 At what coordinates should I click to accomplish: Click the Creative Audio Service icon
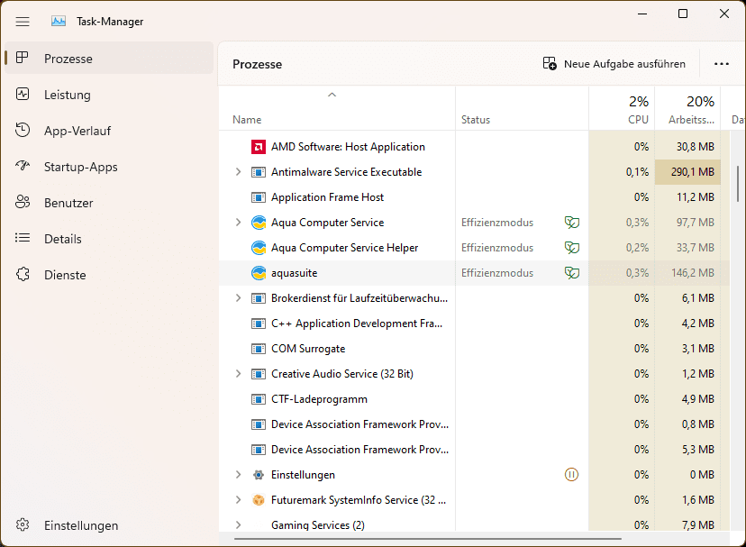259,374
